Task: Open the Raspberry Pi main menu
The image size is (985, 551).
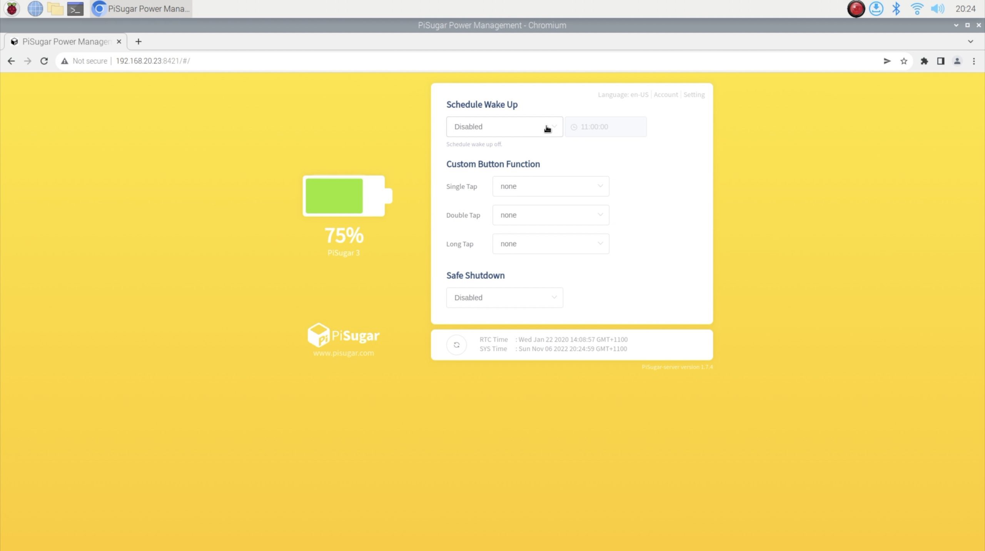Action: (x=12, y=8)
